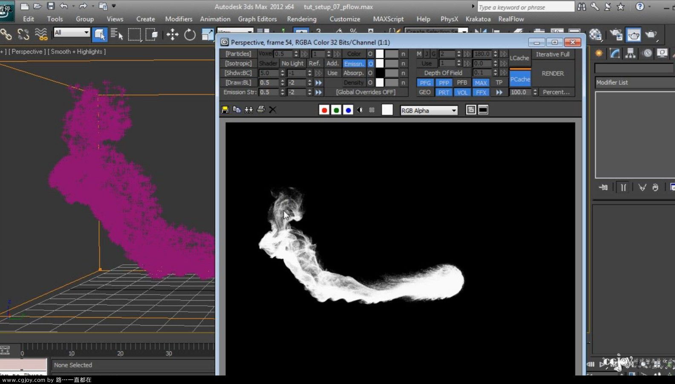This screenshot has width=675, height=384.
Task: Activate the Select and Rotate tool
Action: point(190,34)
